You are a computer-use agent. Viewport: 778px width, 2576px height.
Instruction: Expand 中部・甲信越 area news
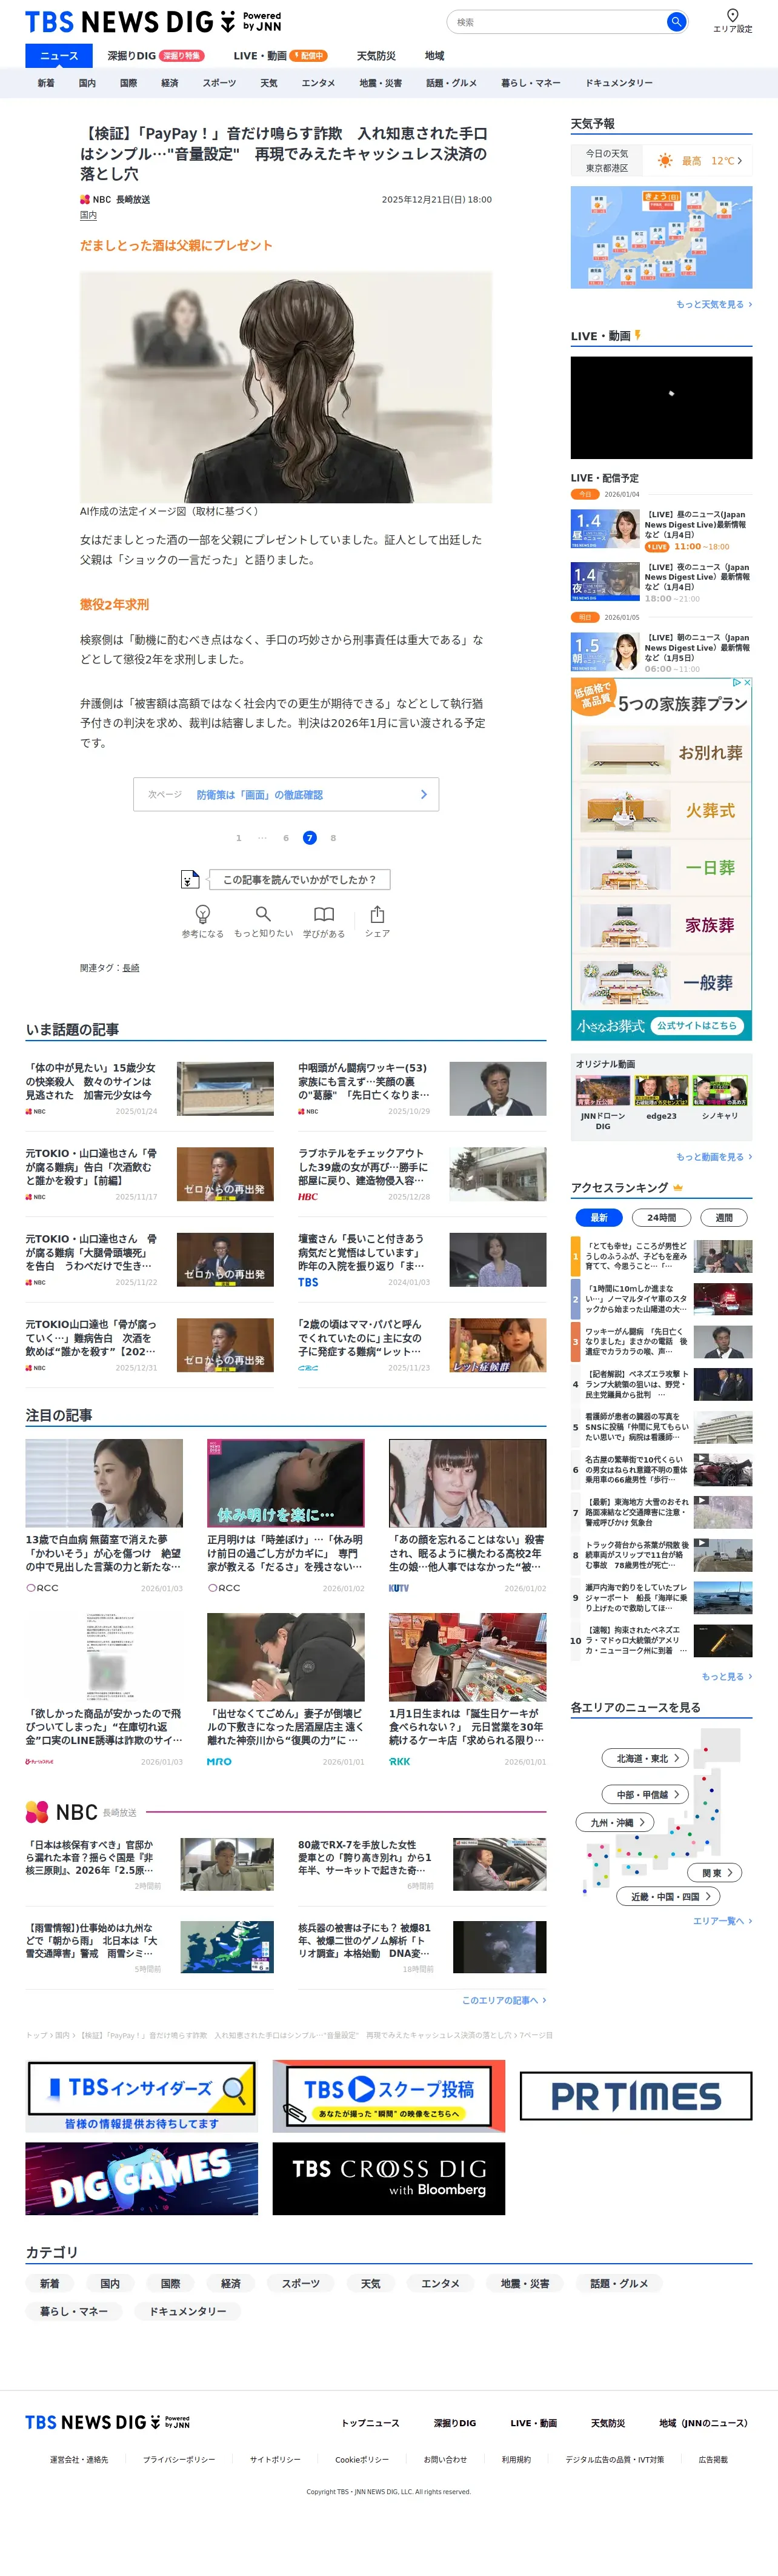pyautogui.click(x=645, y=1794)
